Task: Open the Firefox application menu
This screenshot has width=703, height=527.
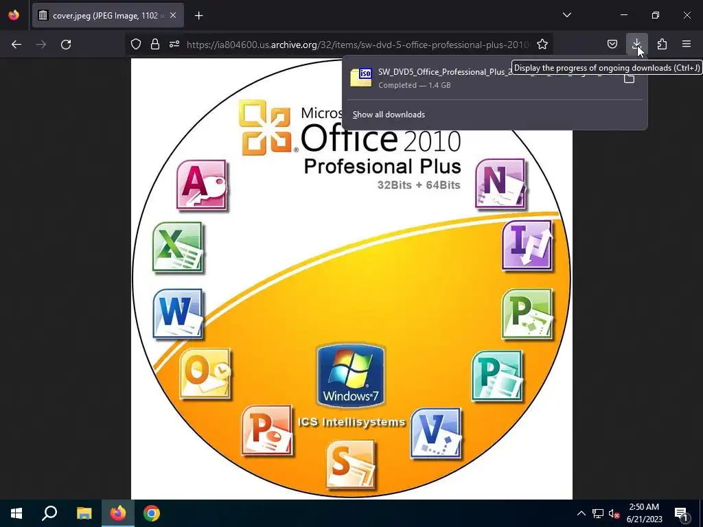Action: 687,44
